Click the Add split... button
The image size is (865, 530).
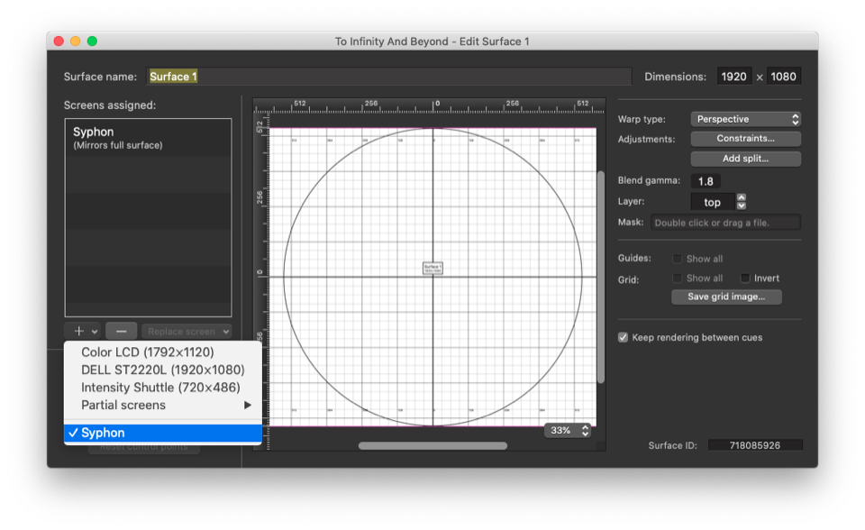(x=745, y=159)
